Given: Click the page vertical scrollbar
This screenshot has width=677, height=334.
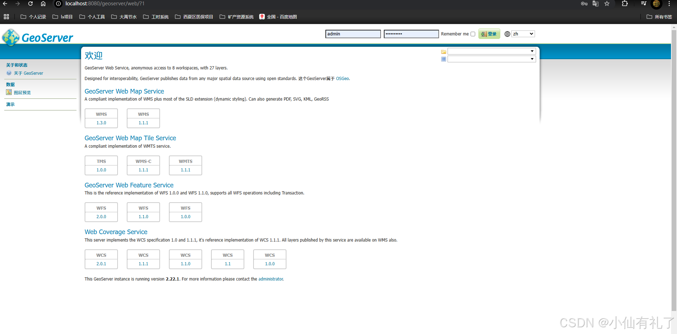Looking at the screenshot, I should 674,170.
